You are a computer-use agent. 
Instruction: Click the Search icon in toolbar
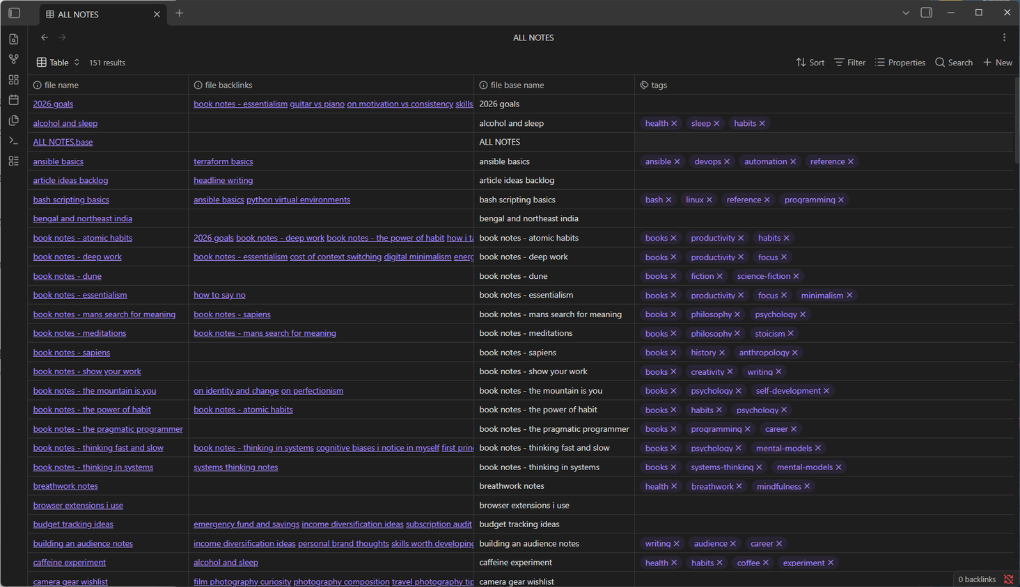tap(954, 63)
